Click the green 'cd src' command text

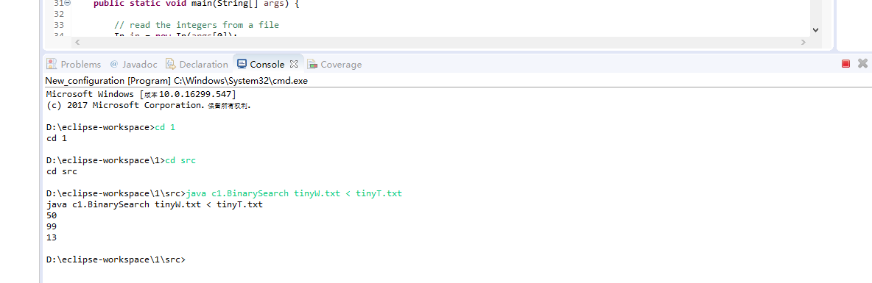[x=180, y=160]
